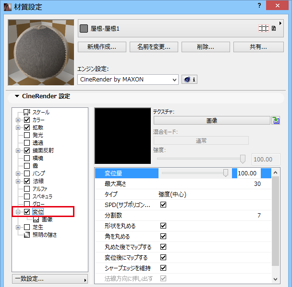292x287 pixels.
Task: Click the texture load icon beside 画像 button
Action: coord(276,120)
